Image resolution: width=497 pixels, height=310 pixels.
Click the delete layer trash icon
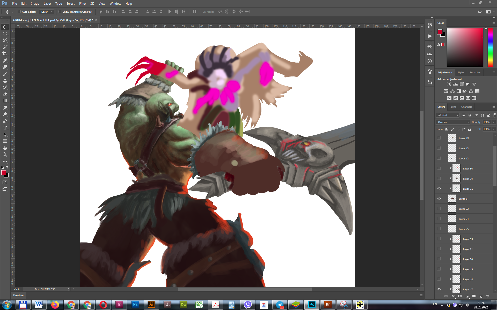point(488,296)
